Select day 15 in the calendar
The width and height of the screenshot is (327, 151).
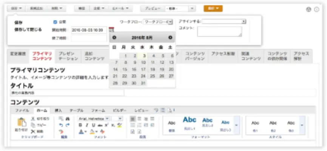124,69
